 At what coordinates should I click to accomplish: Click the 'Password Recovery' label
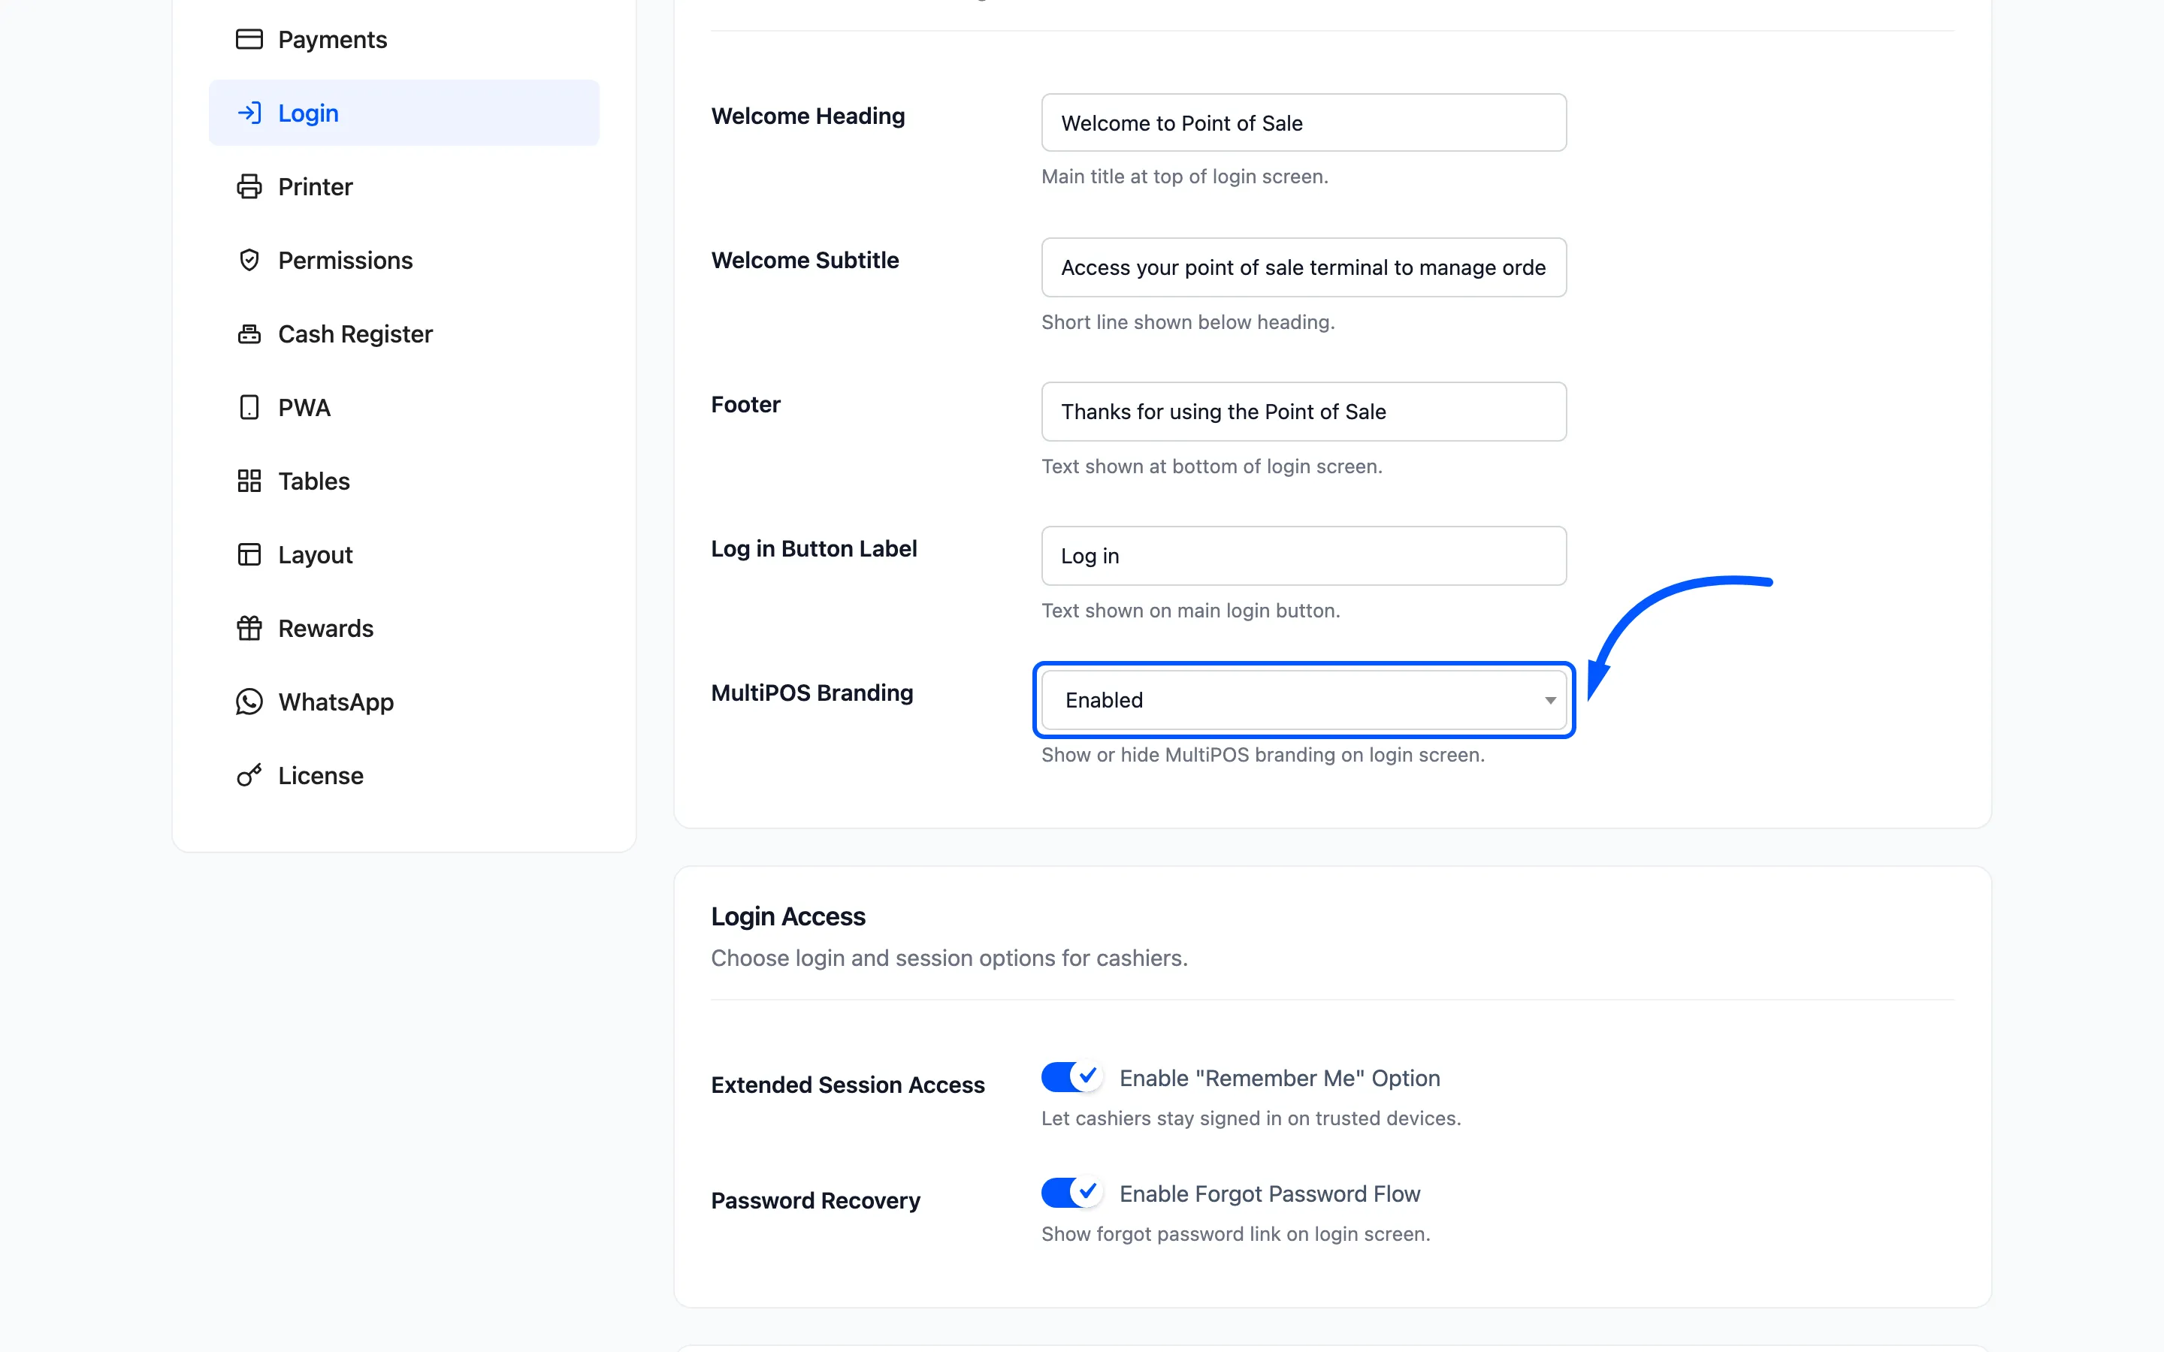click(815, 1201)
